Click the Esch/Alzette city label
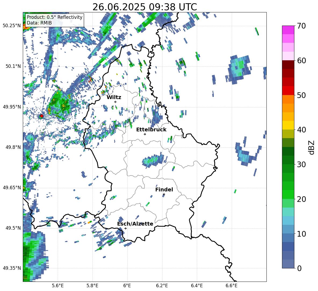Image resolution: width=318 pixels, height=291 pixels. pos(135,224)
